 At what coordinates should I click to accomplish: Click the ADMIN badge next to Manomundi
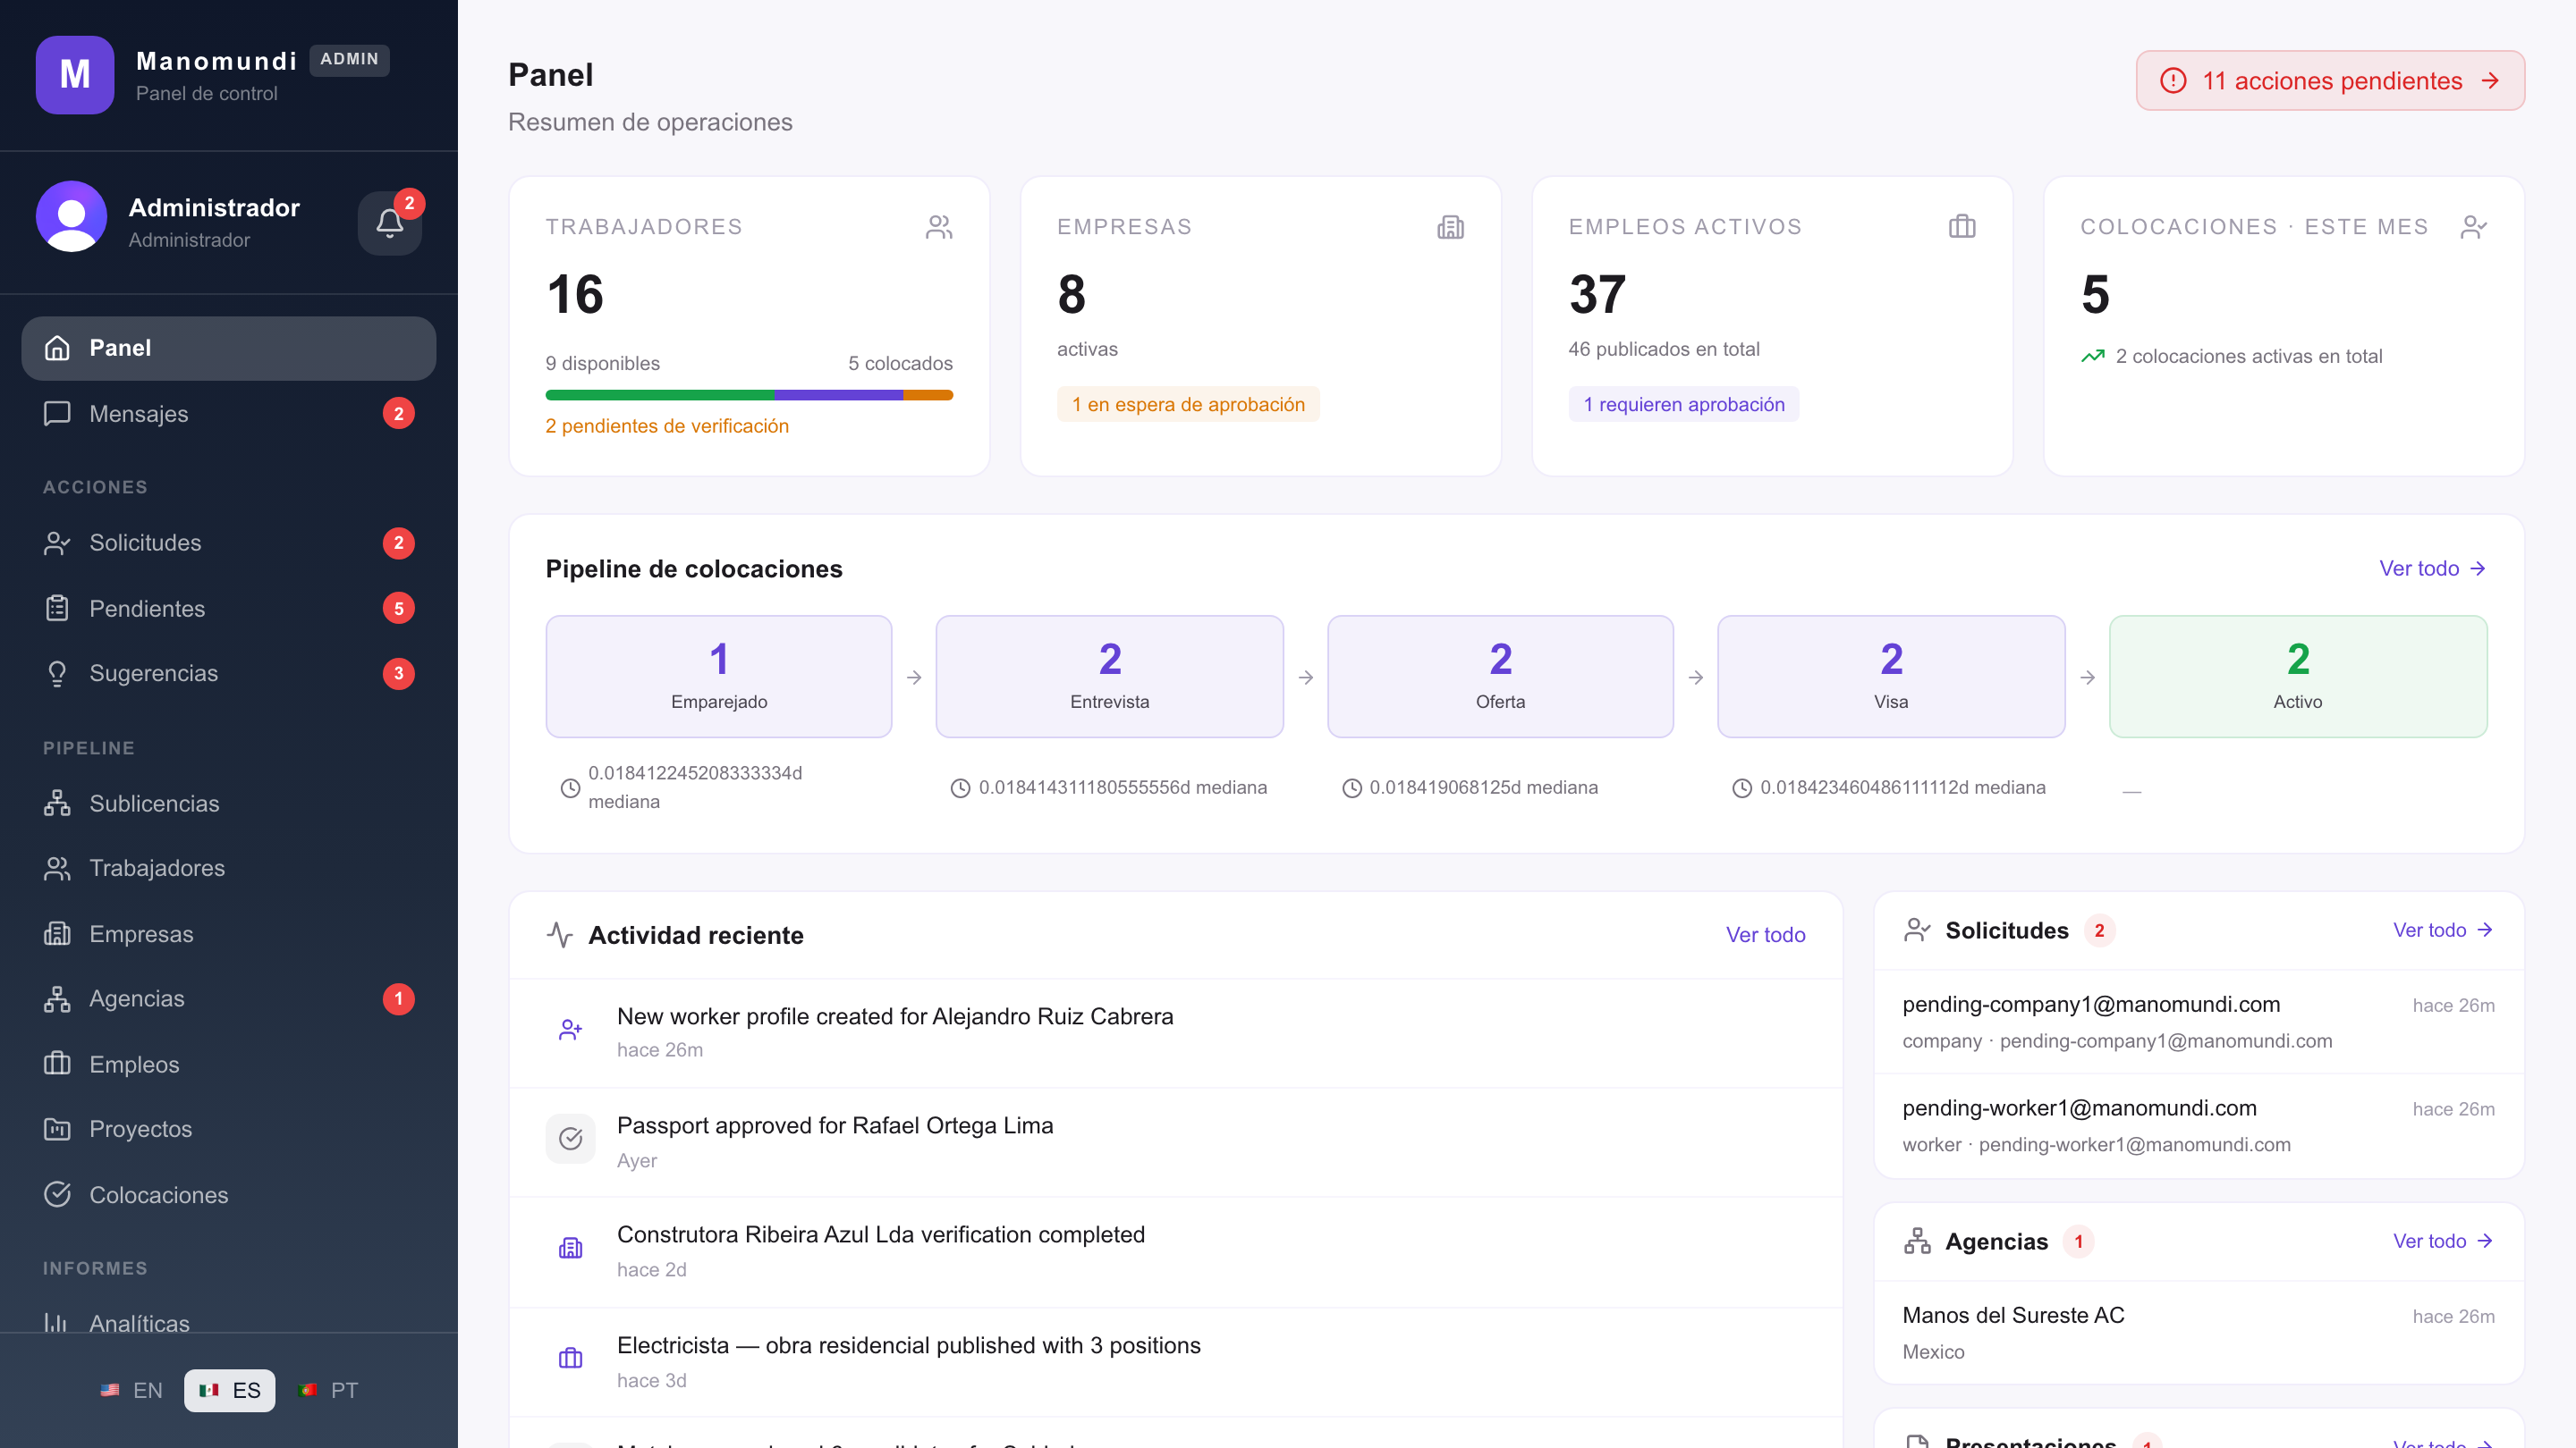[349, 59]
